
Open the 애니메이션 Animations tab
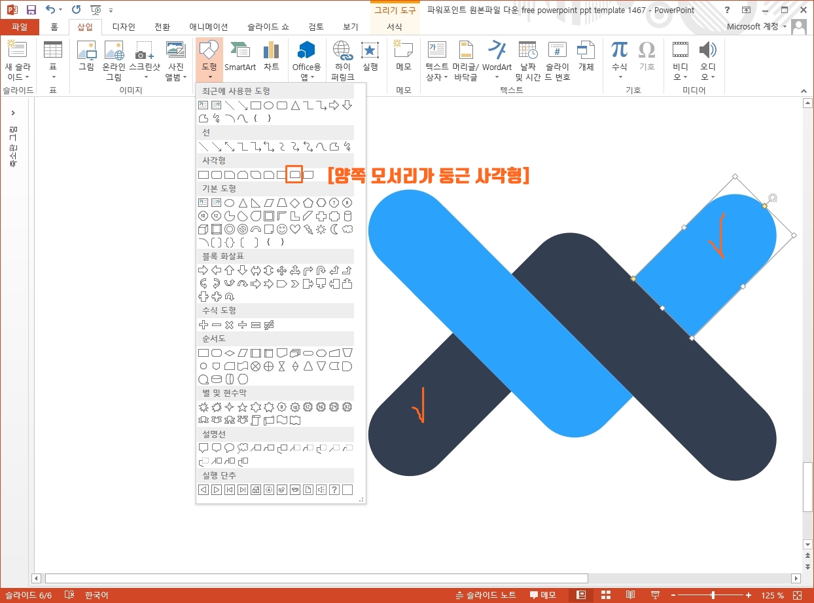point(209,27)
